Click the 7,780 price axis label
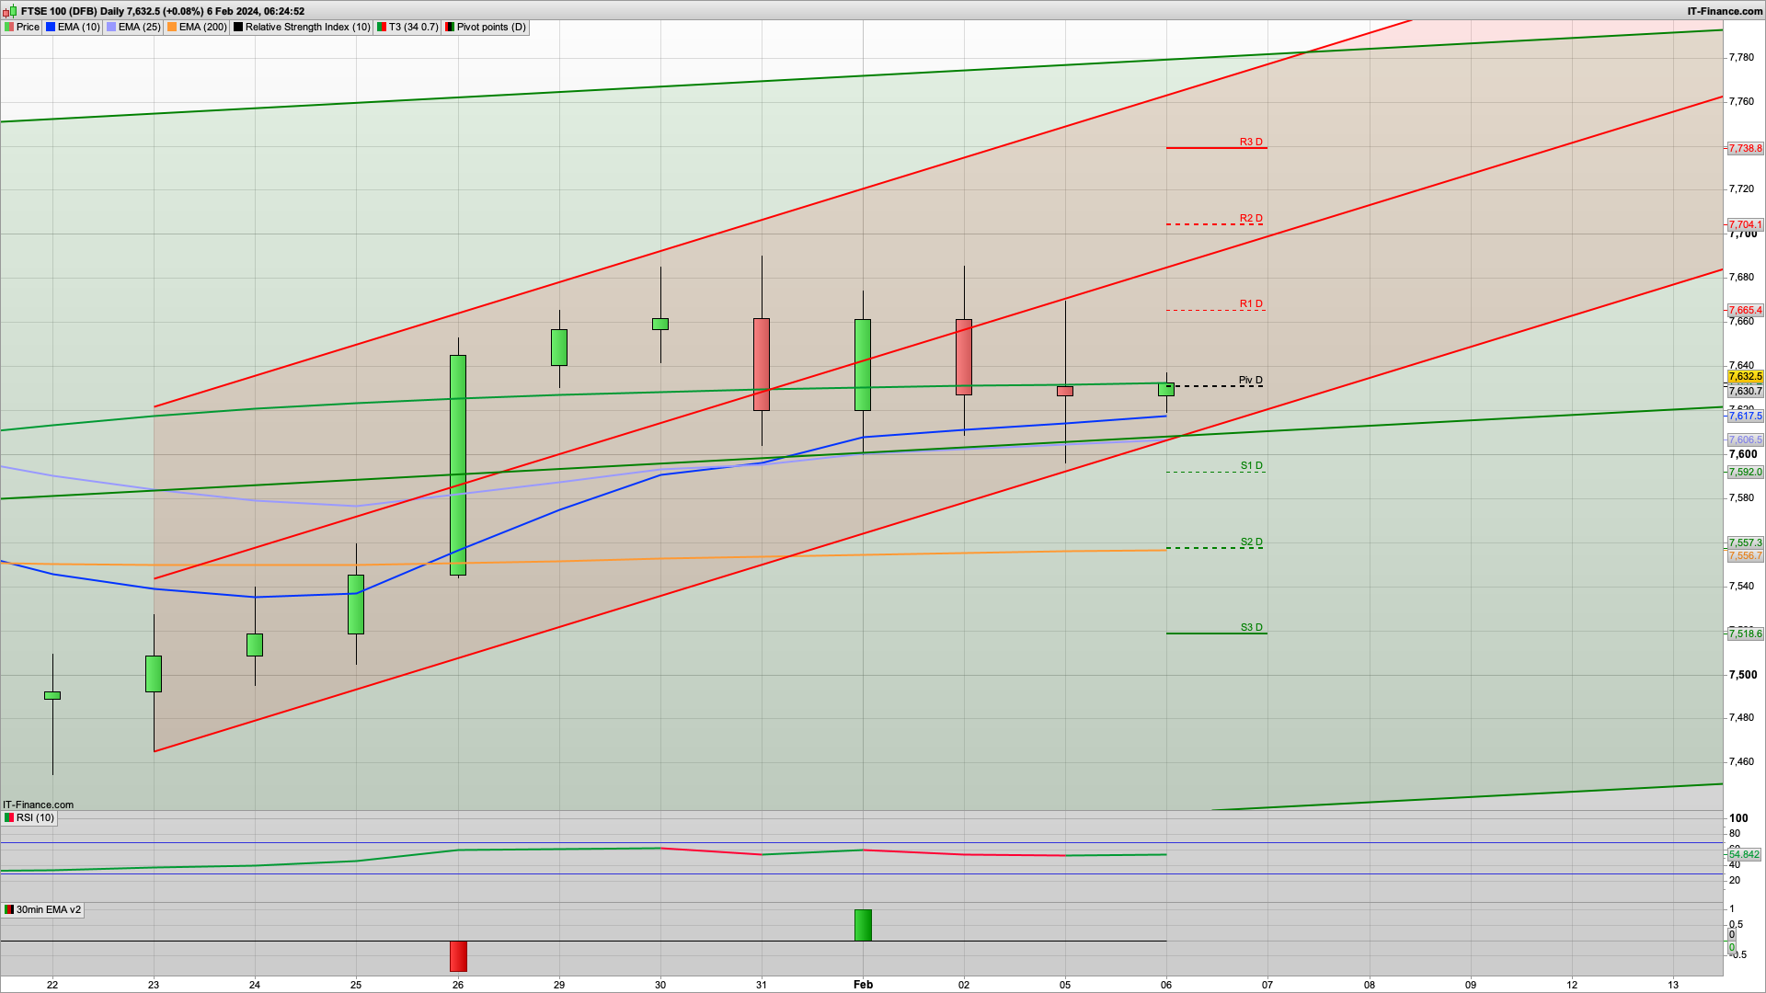 (x=1741, y=57)
